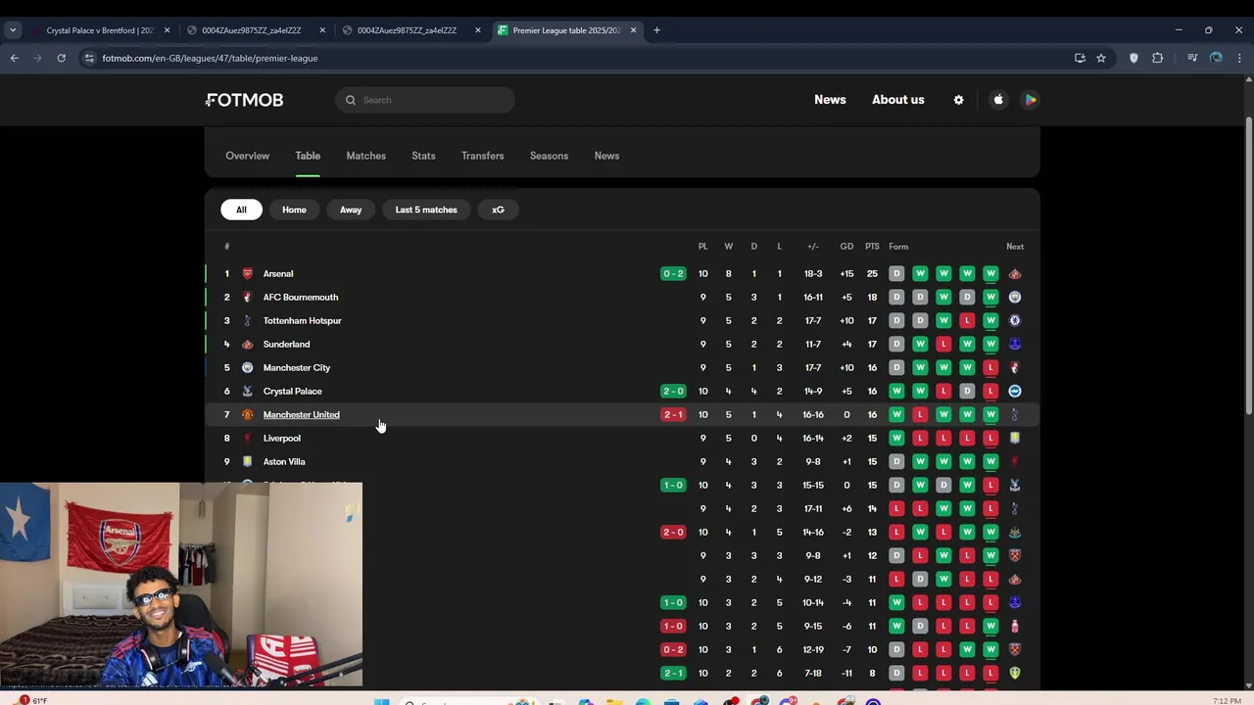Open Manchester United's 2-1 score badge
Screen dimensions: 1254x705
(673, 415)
